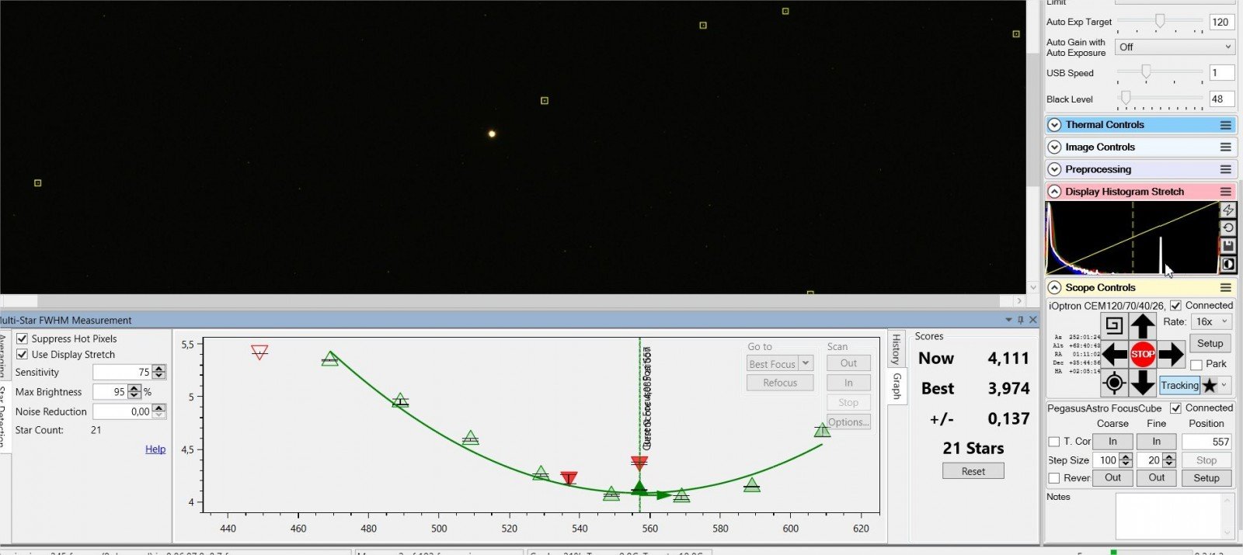Viewport: 1243px width, 555px height.
Task: Click the spiral search icon in Scope Controls
Action: coord(1114,326)
